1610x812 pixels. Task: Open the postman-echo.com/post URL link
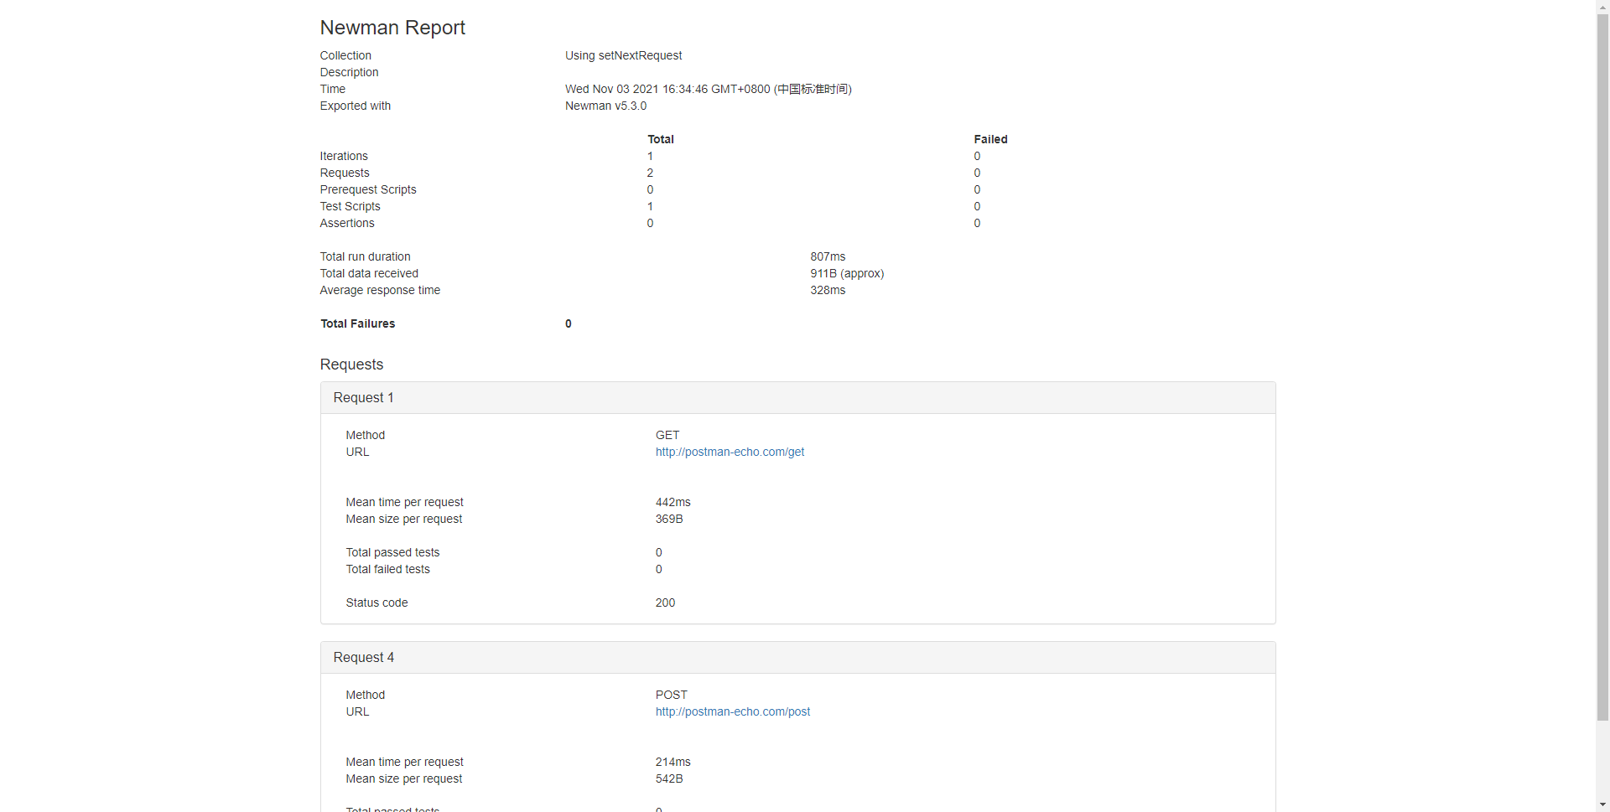click(x=733, y=711)
